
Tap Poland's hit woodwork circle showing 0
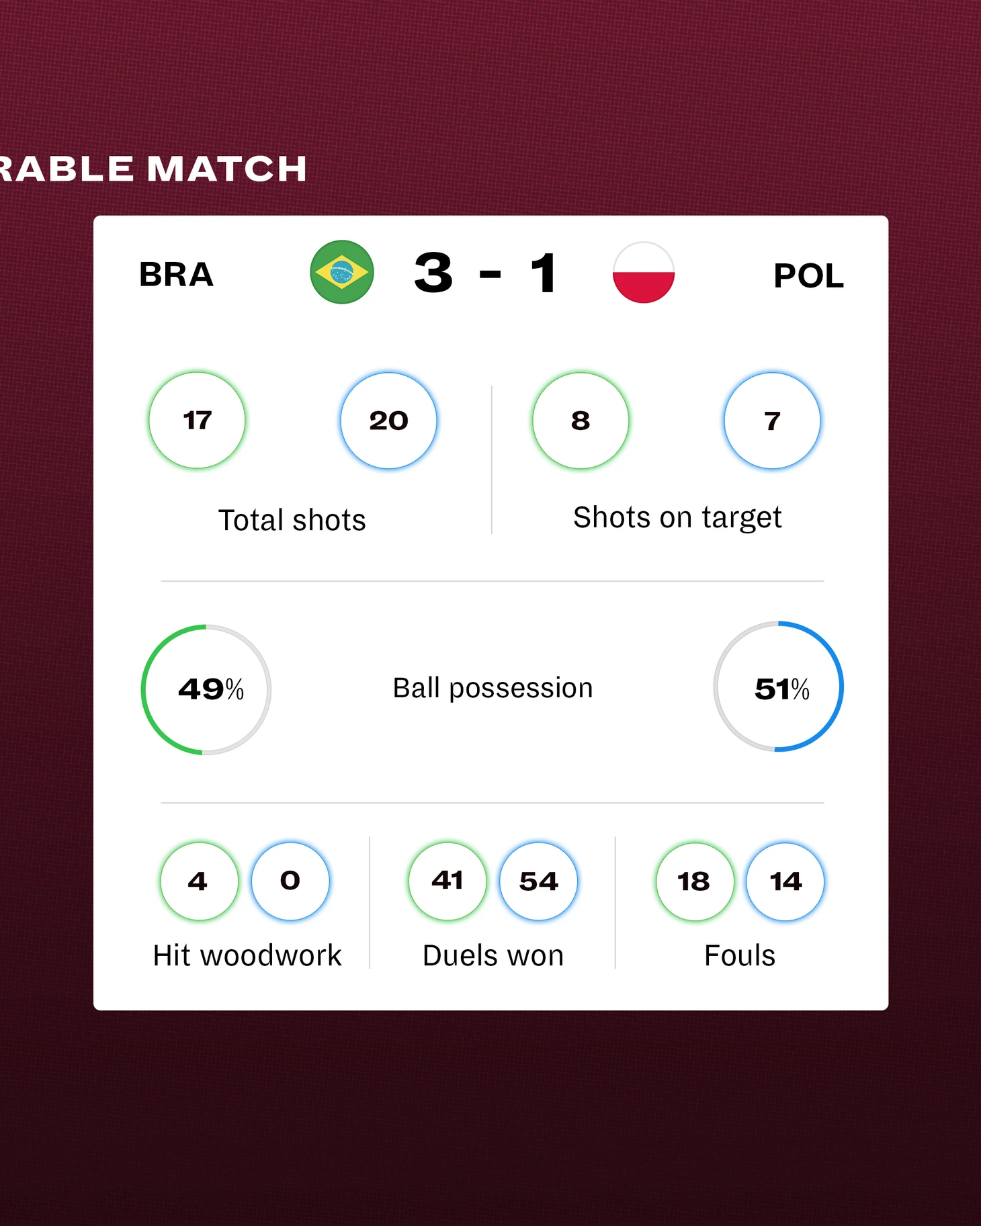click(290, 881)
